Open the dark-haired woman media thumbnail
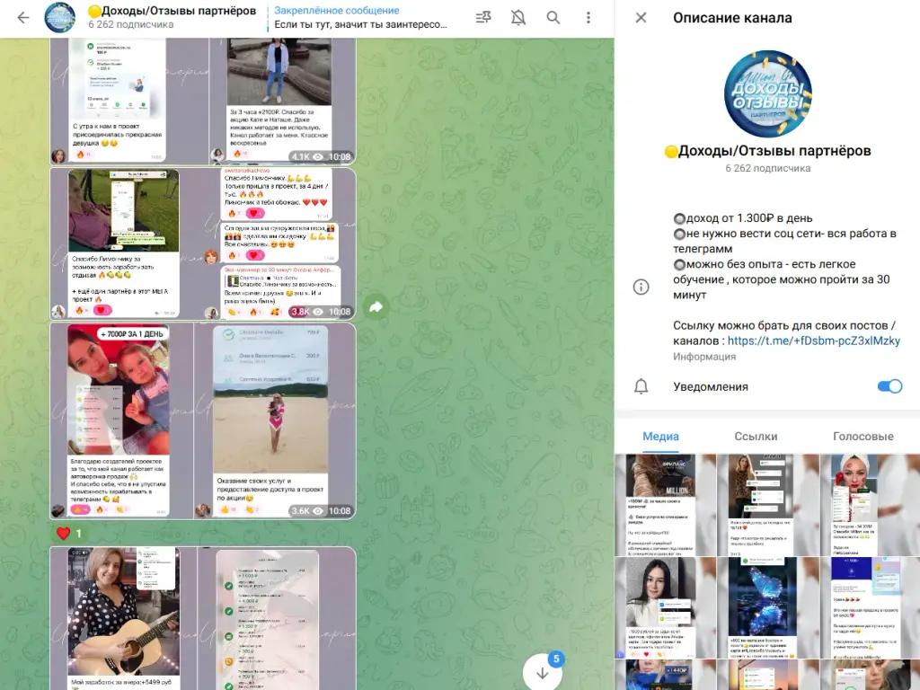Viewport: 920px width, 690px height. (x=666, y=608)
